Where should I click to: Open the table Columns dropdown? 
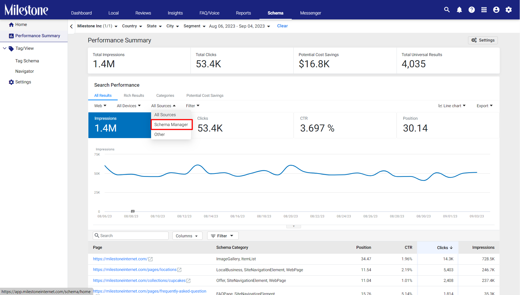point(187,236)
